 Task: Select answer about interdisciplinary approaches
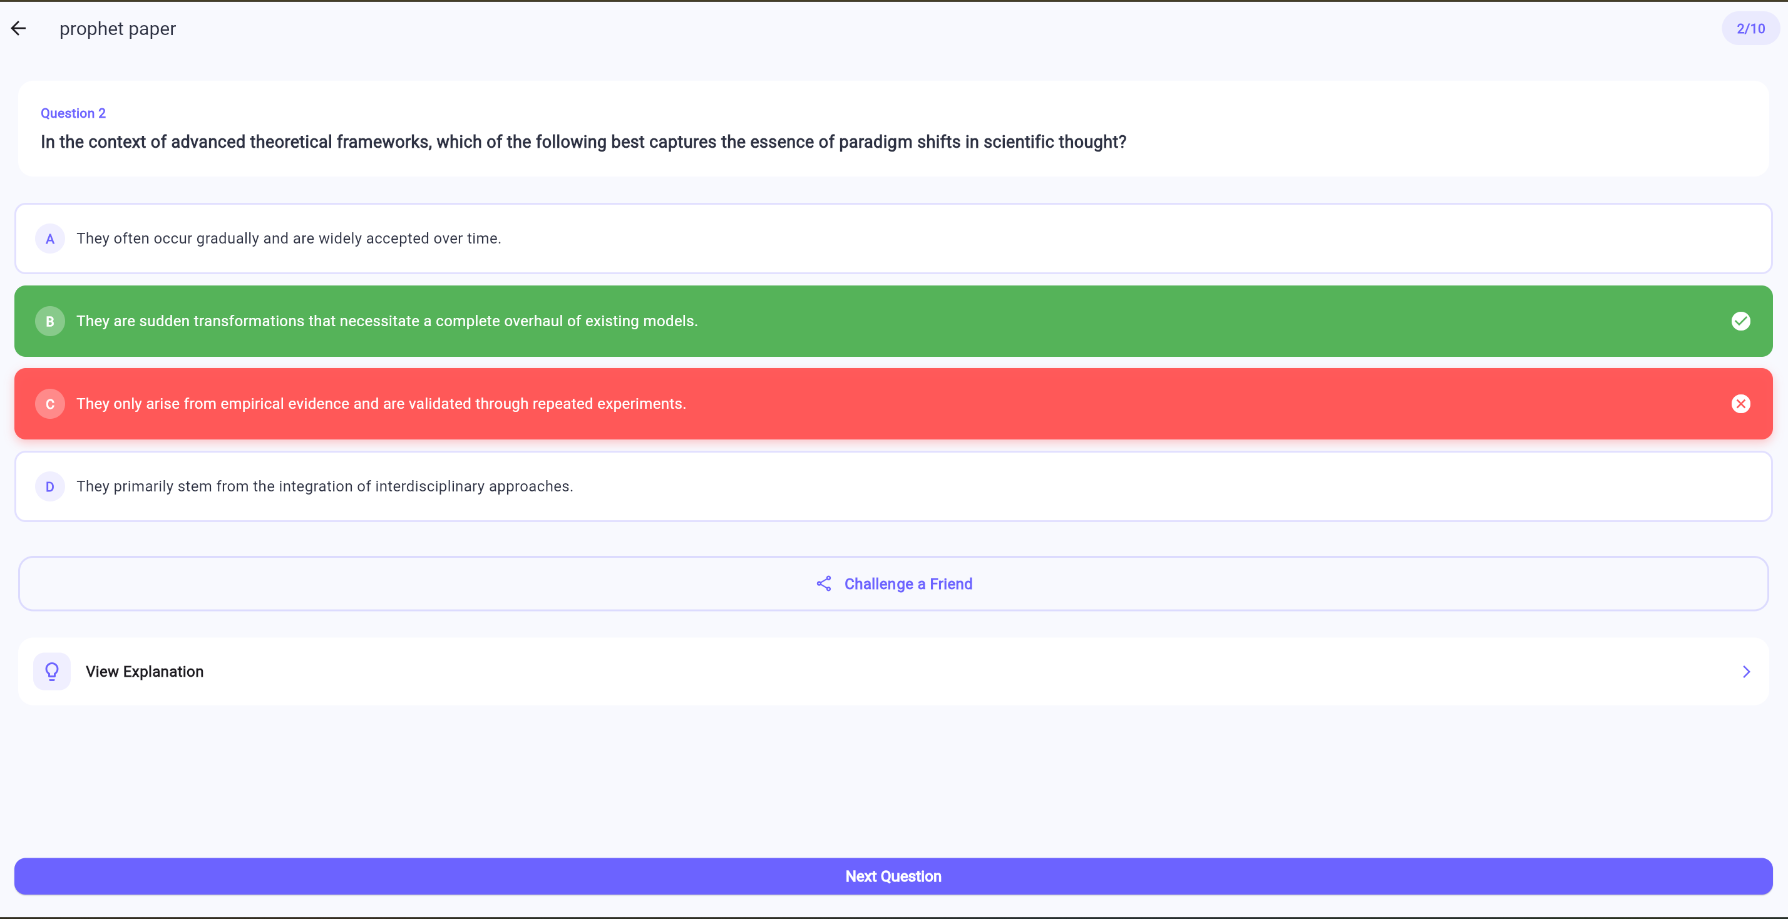click(x=325, y=486)
